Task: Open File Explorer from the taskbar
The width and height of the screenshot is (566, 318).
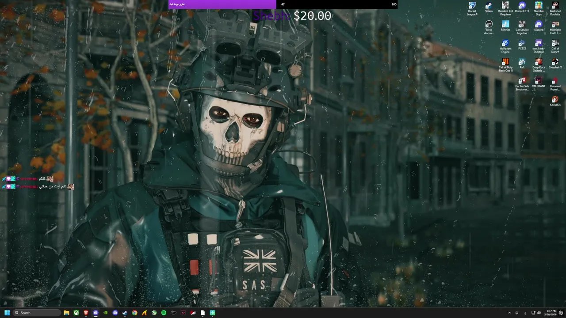Action: coord(66,313)
